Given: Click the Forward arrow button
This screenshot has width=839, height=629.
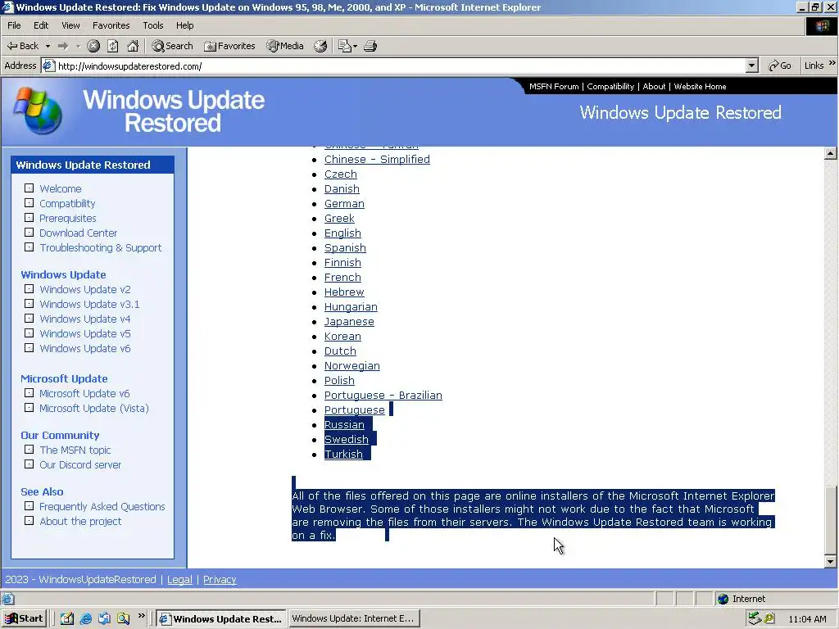Looking at the screenshot, I should (x=63, y=46).
